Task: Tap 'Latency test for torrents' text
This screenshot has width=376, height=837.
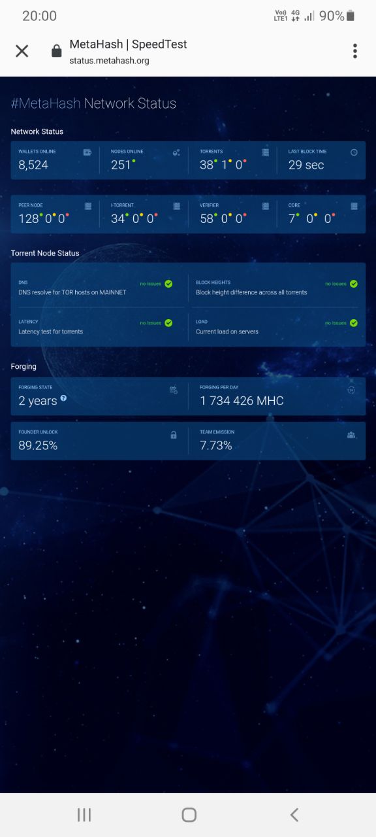Action: pyautogui.click(x=51, y=332)
